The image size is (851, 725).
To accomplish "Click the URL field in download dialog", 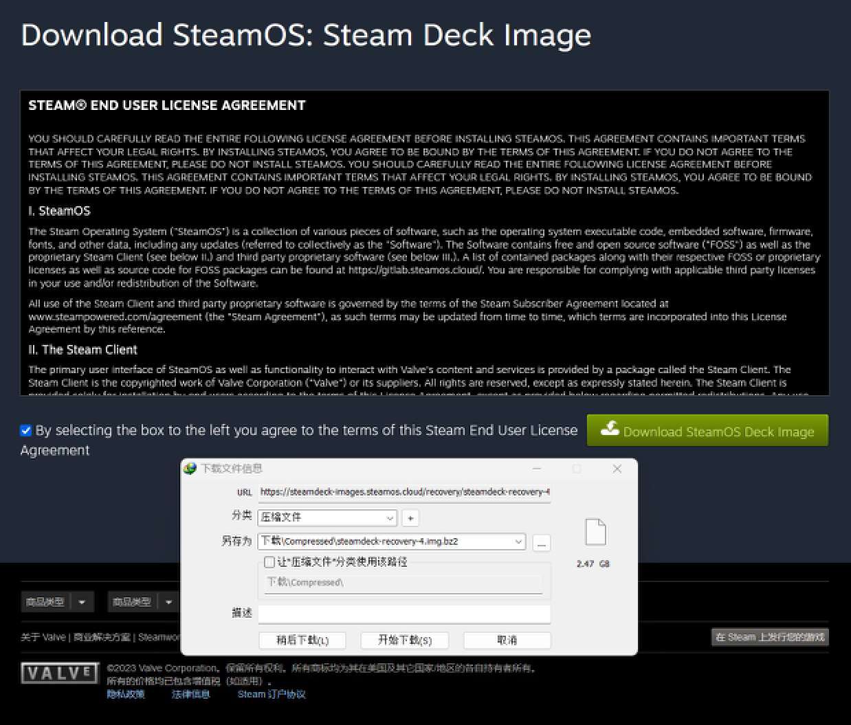I will coord(404,492).
